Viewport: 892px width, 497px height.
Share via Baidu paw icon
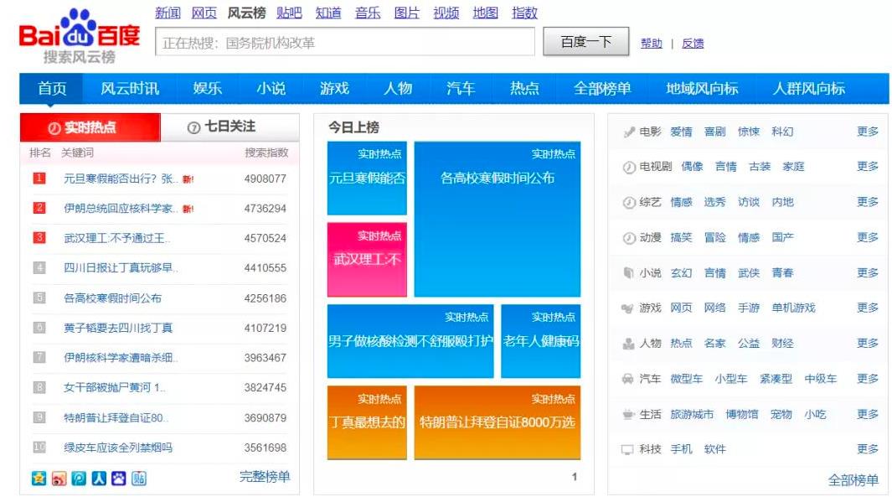(x=119, y=479)
